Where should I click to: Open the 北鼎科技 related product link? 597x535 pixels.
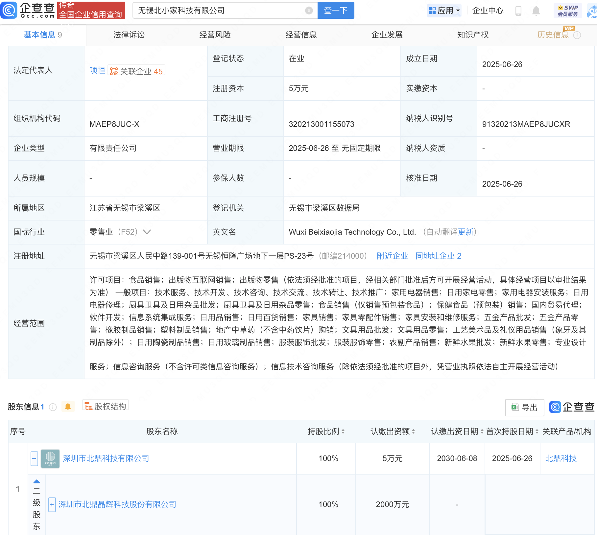(x=561, y=458)
